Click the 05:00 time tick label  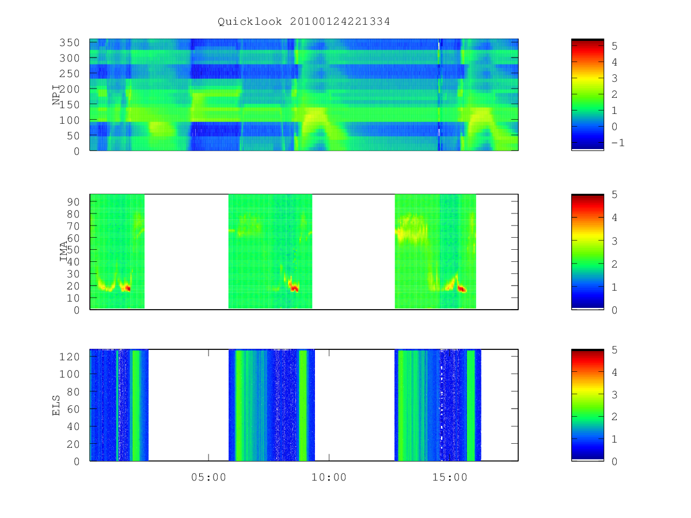pyautogui.click(x=208, y=477)
